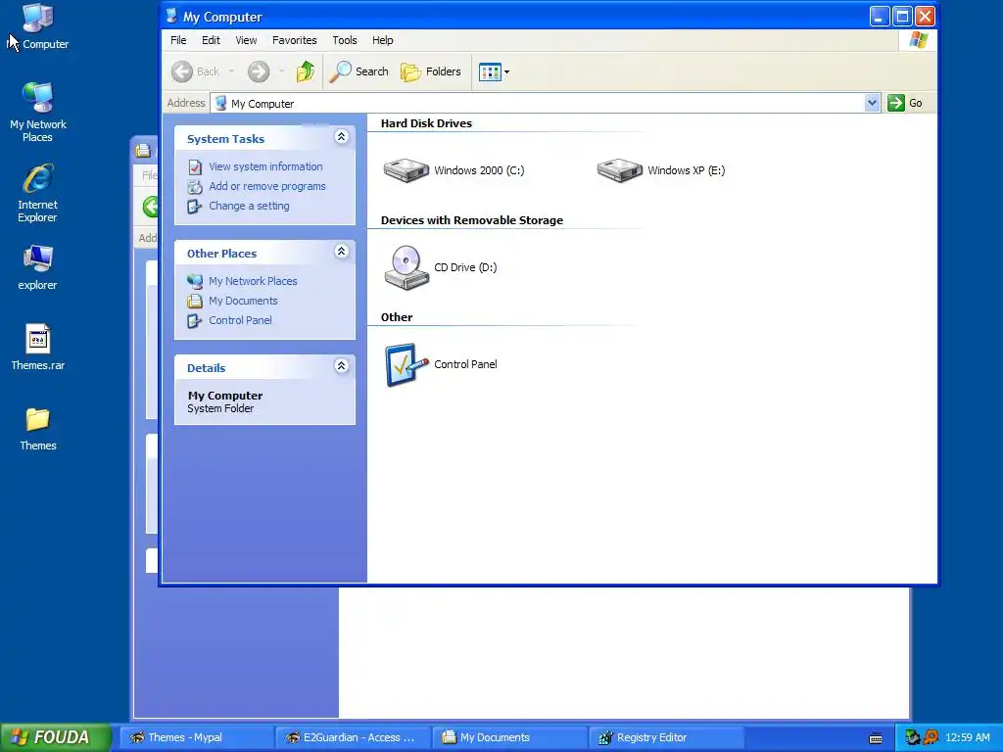Switch to Registry Editor taskbar window
This screenshot has height=752, width=1003.
coord(666,737)
